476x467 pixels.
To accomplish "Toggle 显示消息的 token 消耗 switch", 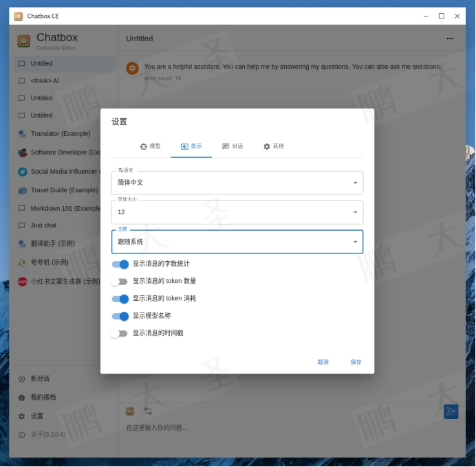I will tap(120, 299).
